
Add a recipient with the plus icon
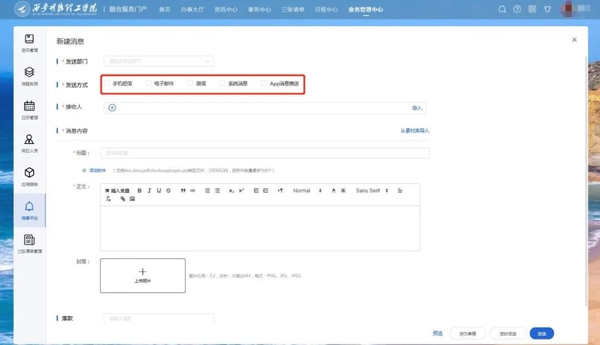point(112,108)
